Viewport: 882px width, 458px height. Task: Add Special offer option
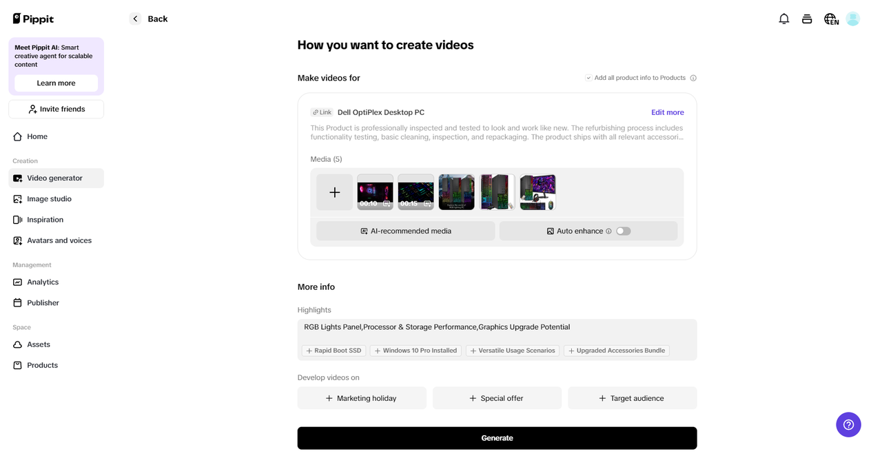click(497, 398)
